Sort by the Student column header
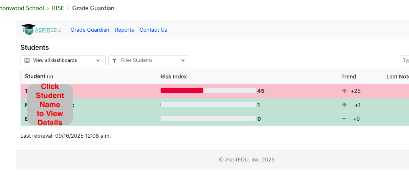Image resolution: width=409 pixels, height=175 pixels. point(35,77)
